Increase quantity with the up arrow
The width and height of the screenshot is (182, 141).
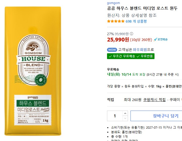[x=125, y=113]
